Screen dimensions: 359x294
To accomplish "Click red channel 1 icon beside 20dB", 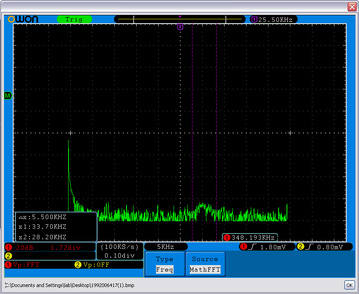I will pos(8,248).
